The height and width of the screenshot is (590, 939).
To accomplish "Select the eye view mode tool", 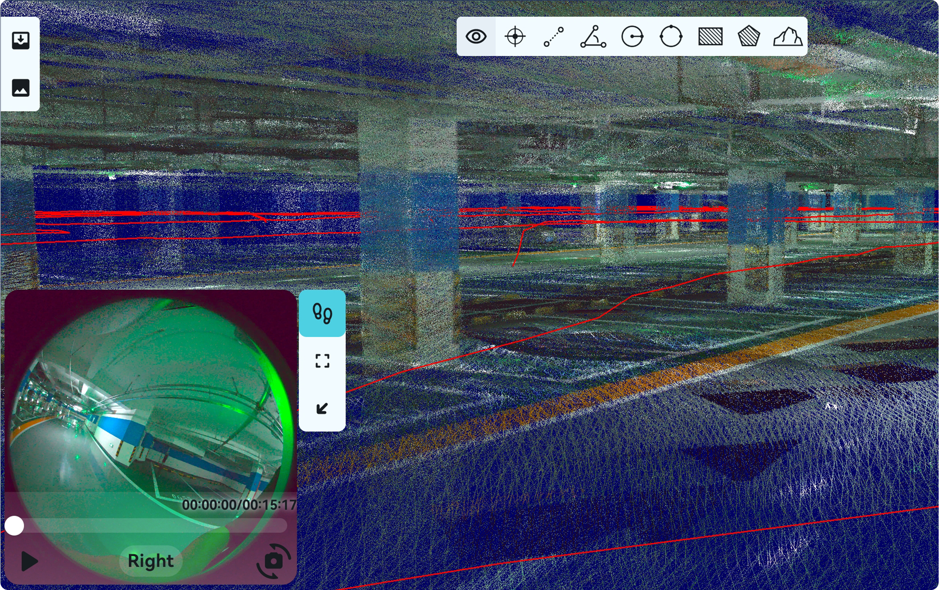I will [476, 36].
